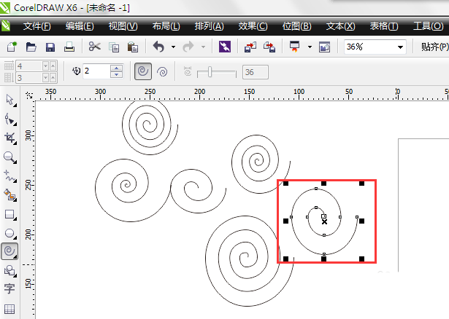Expand the application launcher dropdown arrow
This screenshot has height=319, width=449.
pyautogui.click(x=310, y=47)
